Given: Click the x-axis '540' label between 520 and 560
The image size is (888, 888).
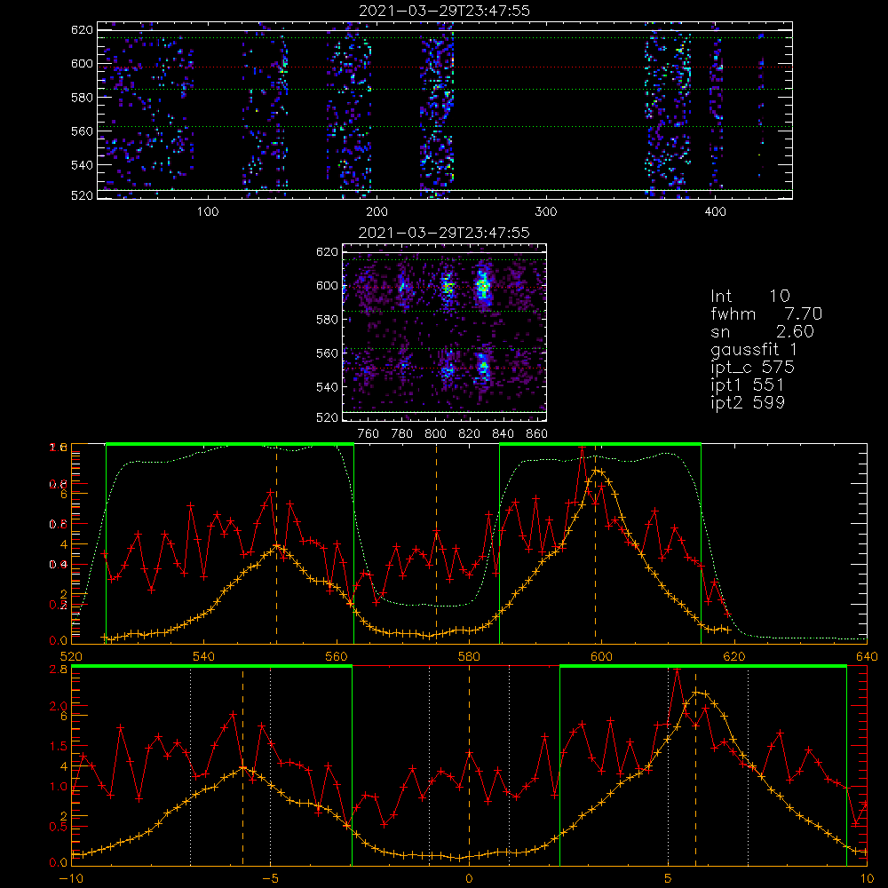Looking at the screenshot, I should pos(204,656).
